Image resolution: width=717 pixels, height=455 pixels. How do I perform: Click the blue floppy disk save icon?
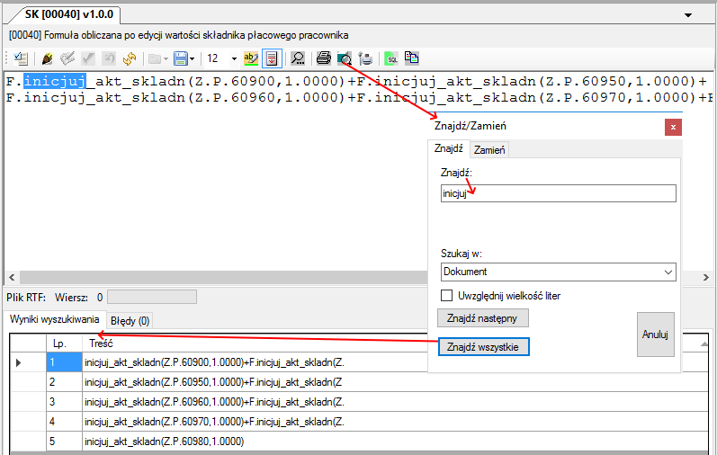(181, 58)
